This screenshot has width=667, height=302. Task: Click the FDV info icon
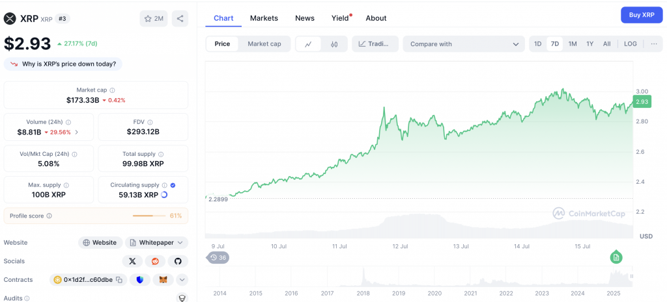click(150, 122)
